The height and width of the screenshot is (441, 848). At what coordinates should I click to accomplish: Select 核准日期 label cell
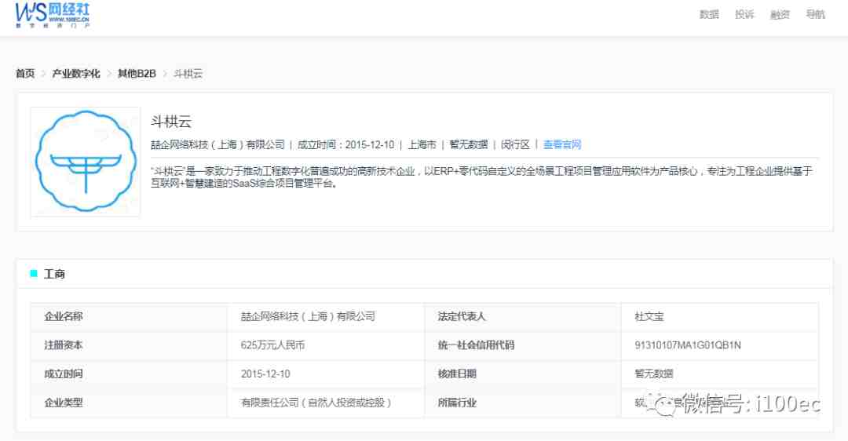[522, 374]
